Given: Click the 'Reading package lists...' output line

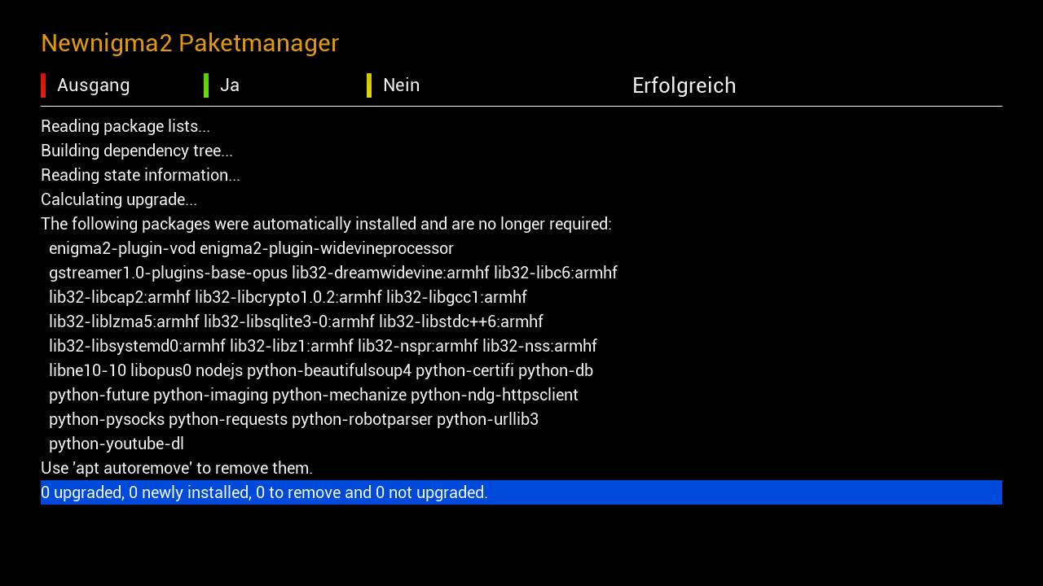Looking at the screenshot, I should (x=125, y=126).
